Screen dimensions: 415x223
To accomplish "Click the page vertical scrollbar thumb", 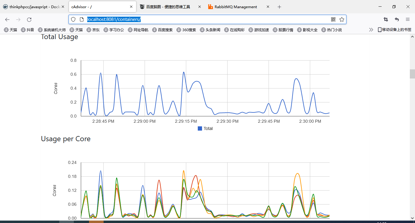I will click(x=412, y=74).
